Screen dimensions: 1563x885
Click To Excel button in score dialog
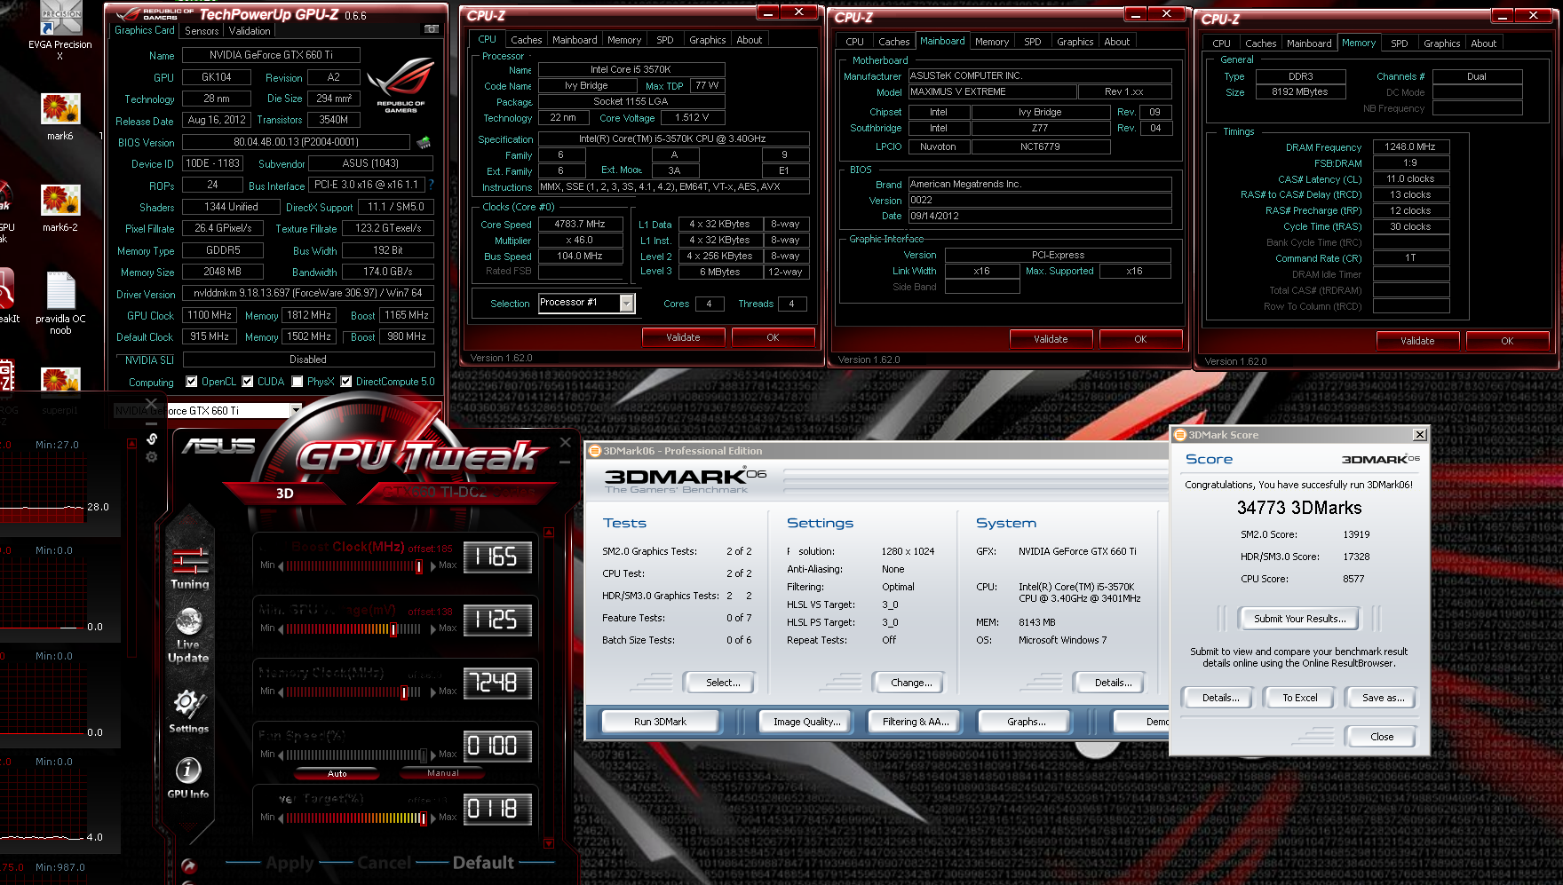(x=1299, y=698)
